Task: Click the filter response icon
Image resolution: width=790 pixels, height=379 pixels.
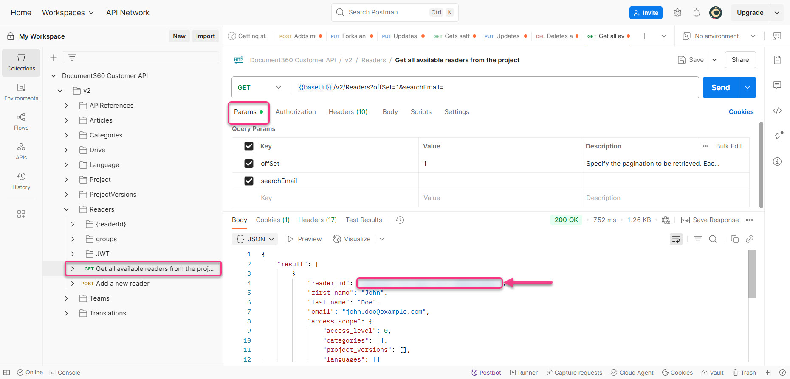Action: (x=698, y=239)
